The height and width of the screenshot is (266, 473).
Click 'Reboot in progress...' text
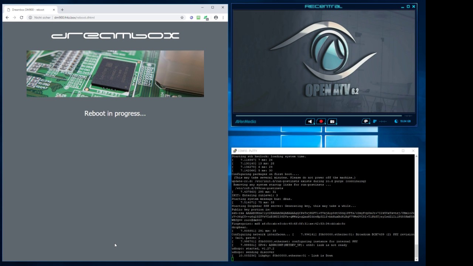[115, 113]
